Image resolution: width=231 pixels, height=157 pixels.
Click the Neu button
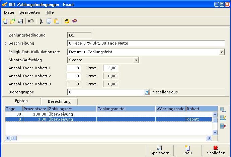[188, 151]
